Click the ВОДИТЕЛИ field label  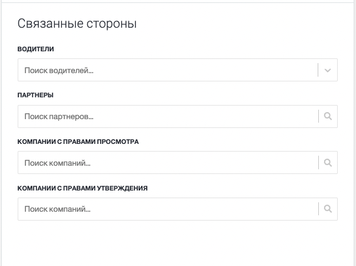coord(35,49)
